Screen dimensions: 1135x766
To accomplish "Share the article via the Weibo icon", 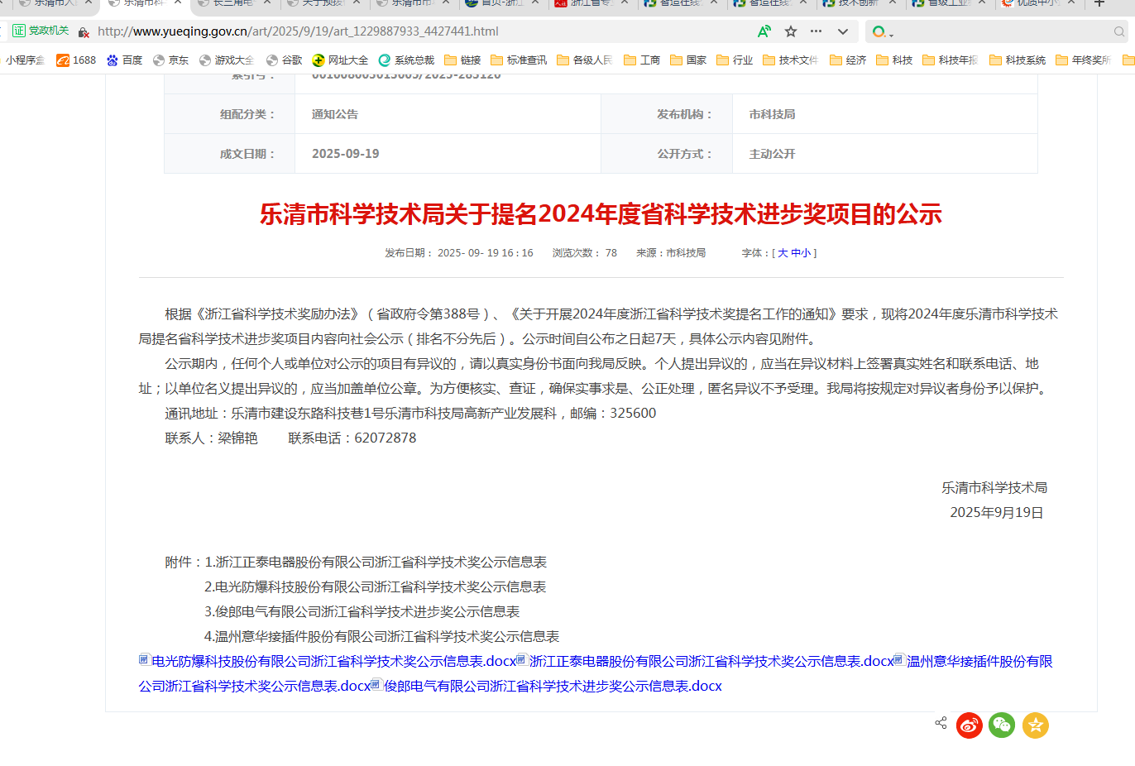I will tap(969, 725).
